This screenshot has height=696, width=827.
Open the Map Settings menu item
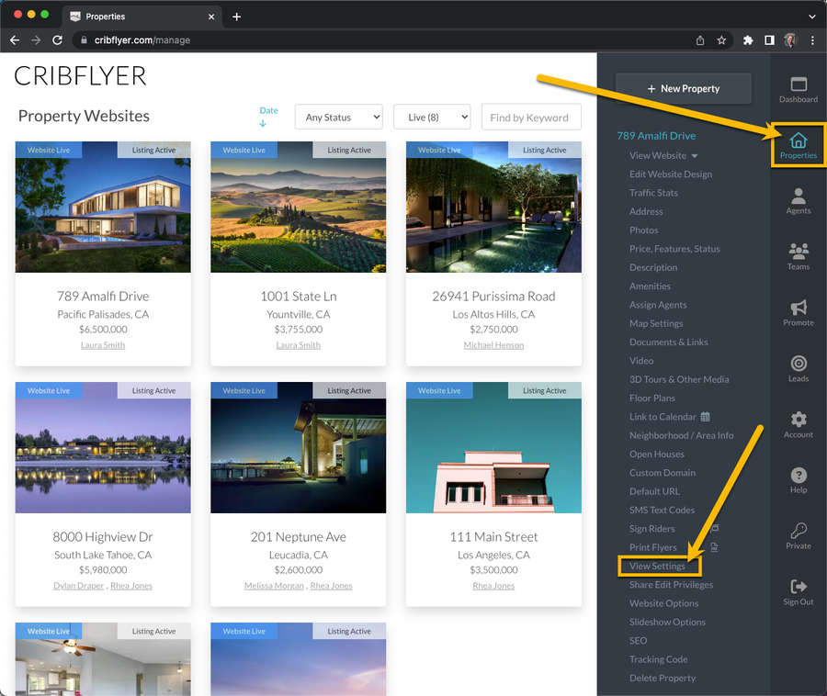pyautogui.click(x=655, y=323)
